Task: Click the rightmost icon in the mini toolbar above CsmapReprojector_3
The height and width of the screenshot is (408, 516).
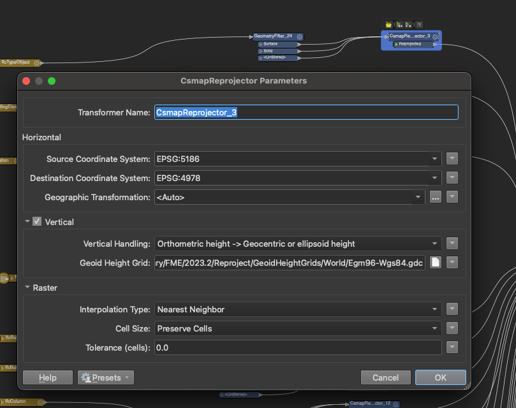Action: (x=419, y=25)
